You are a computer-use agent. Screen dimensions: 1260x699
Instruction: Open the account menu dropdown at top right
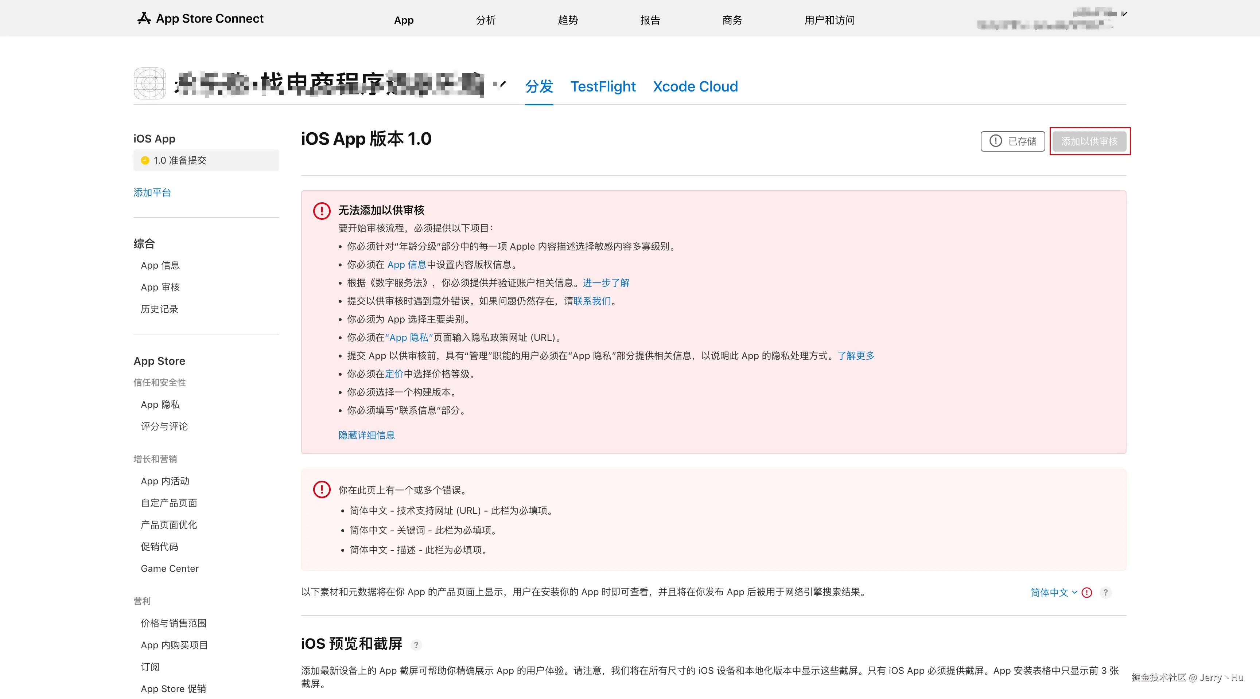pos(1124,14)
